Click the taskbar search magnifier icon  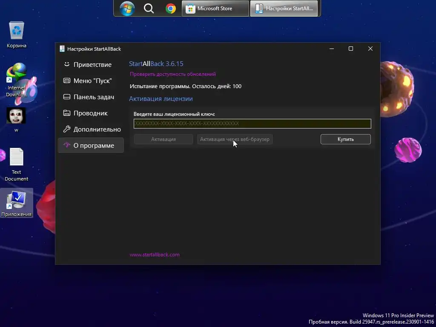(149, 9)
